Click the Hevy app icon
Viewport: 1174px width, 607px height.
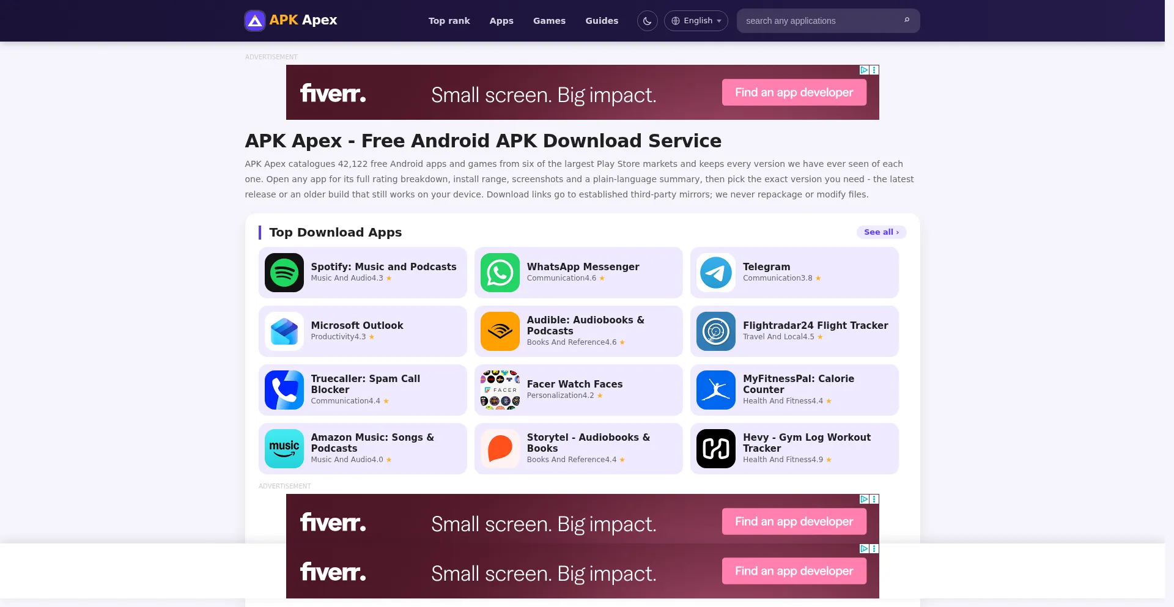716,449
